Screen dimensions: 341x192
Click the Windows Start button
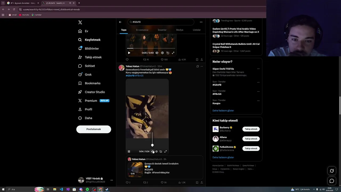coord(3,189)
